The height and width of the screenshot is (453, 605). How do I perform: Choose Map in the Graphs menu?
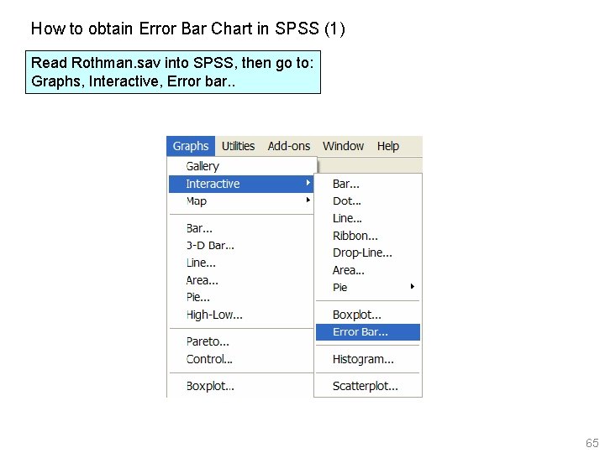[x=241, y=201]
